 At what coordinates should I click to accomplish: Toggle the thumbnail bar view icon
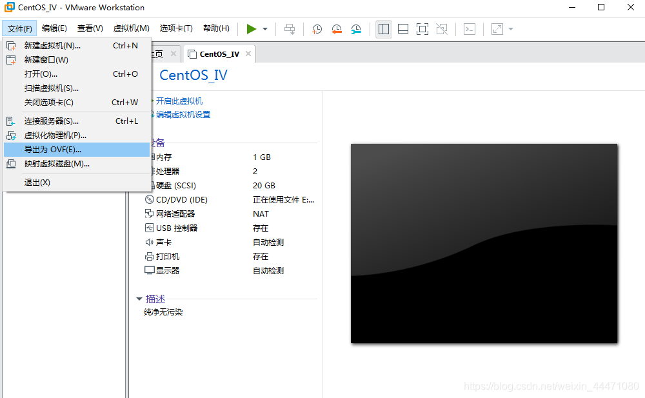click(x=403, y=29)
